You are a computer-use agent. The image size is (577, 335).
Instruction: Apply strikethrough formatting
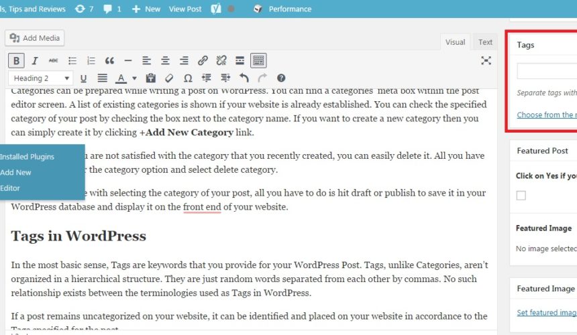[x=54, y=60]
